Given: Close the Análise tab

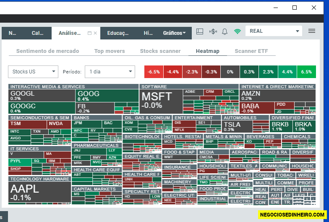Looking at the screenshot, I should [95, 33].
